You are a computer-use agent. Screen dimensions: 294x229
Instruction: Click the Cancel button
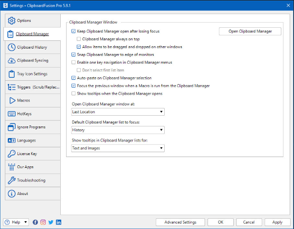(x=249, y=222)
